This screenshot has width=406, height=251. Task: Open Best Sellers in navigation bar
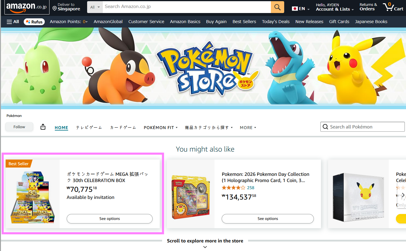pos(244,22)
